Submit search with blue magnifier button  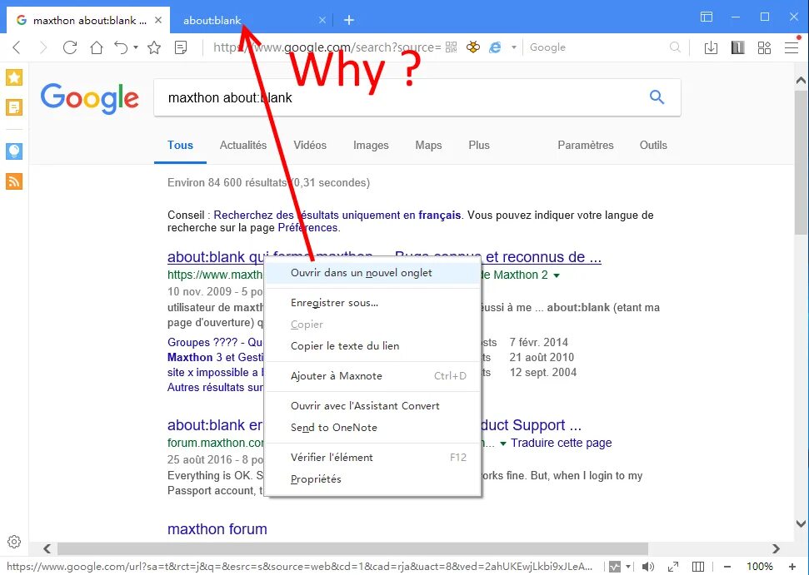[657, 97]
